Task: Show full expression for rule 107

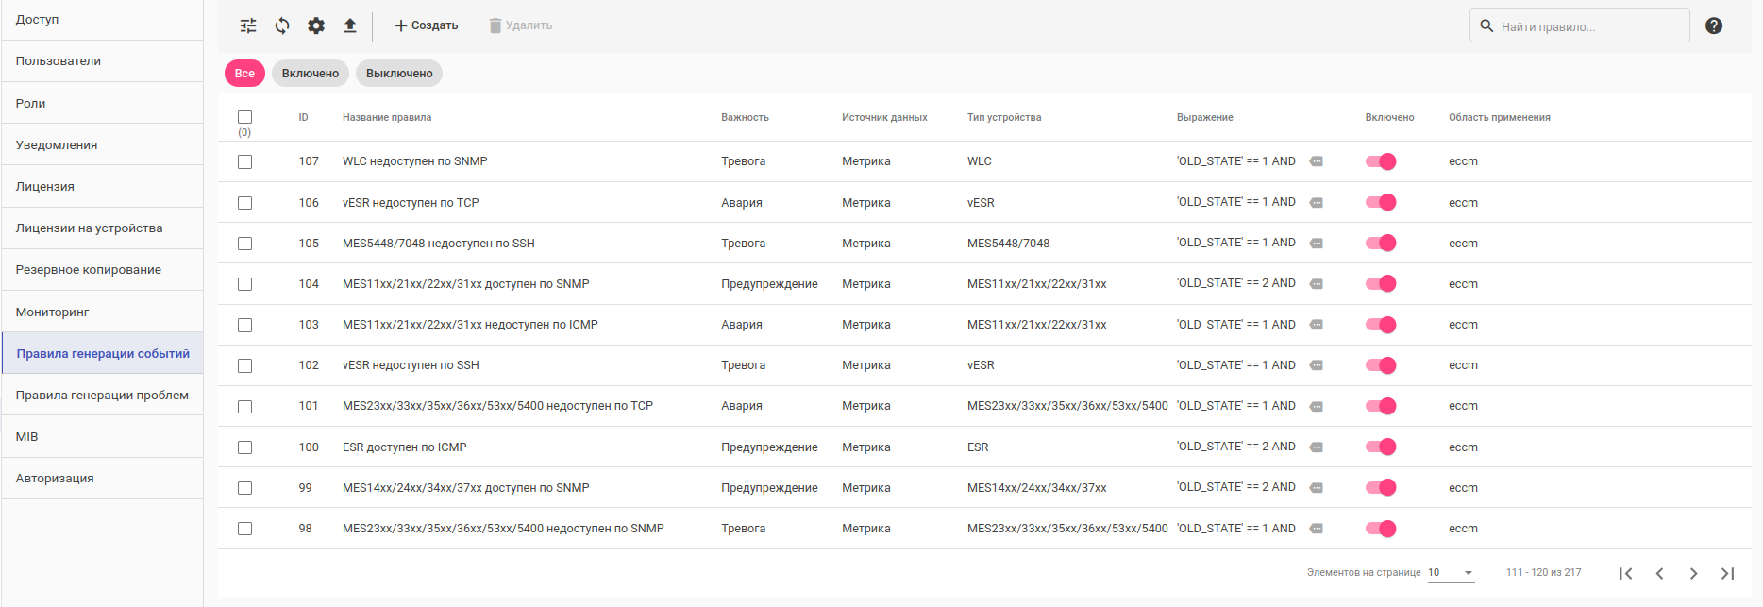Action: [x=1317, y=161]
